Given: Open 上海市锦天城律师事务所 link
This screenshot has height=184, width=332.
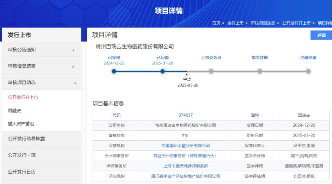Looking at the screenshot, I should (x=185, y=166).
